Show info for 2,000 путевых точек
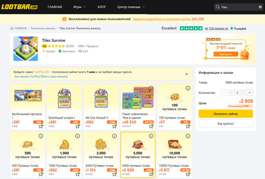This screenshot has width=265, height=179. point(114,136)
